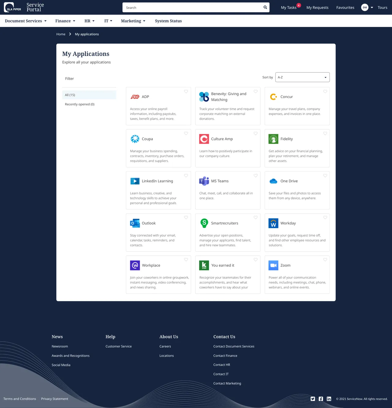The image size is (392, 408).
Task: Click the Culture Amp logo
Action: (204, 139)
